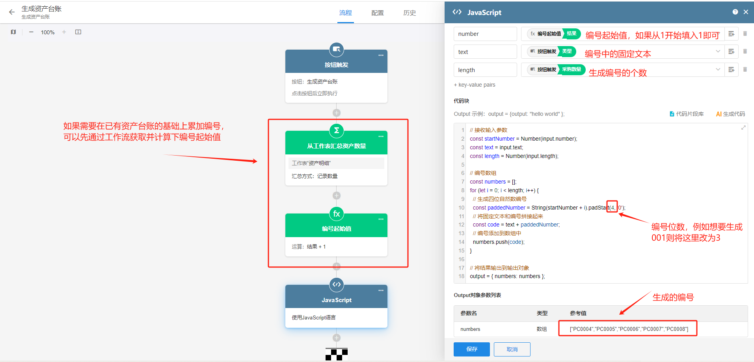Click AI 生成代码 to generate code

click(730, 114)
